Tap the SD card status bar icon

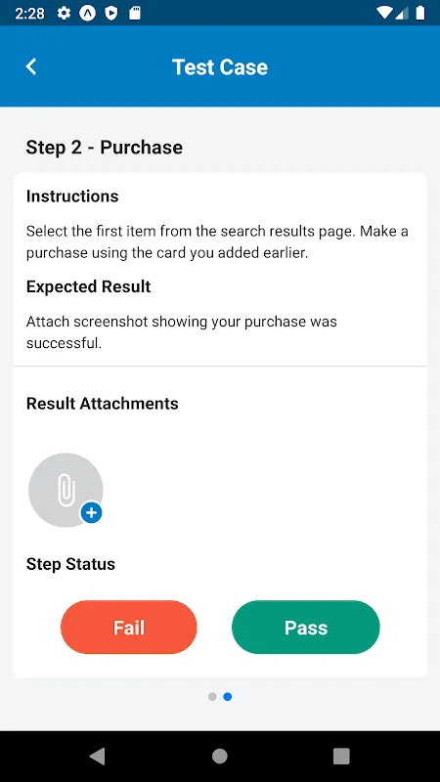(x=135, y=13)
